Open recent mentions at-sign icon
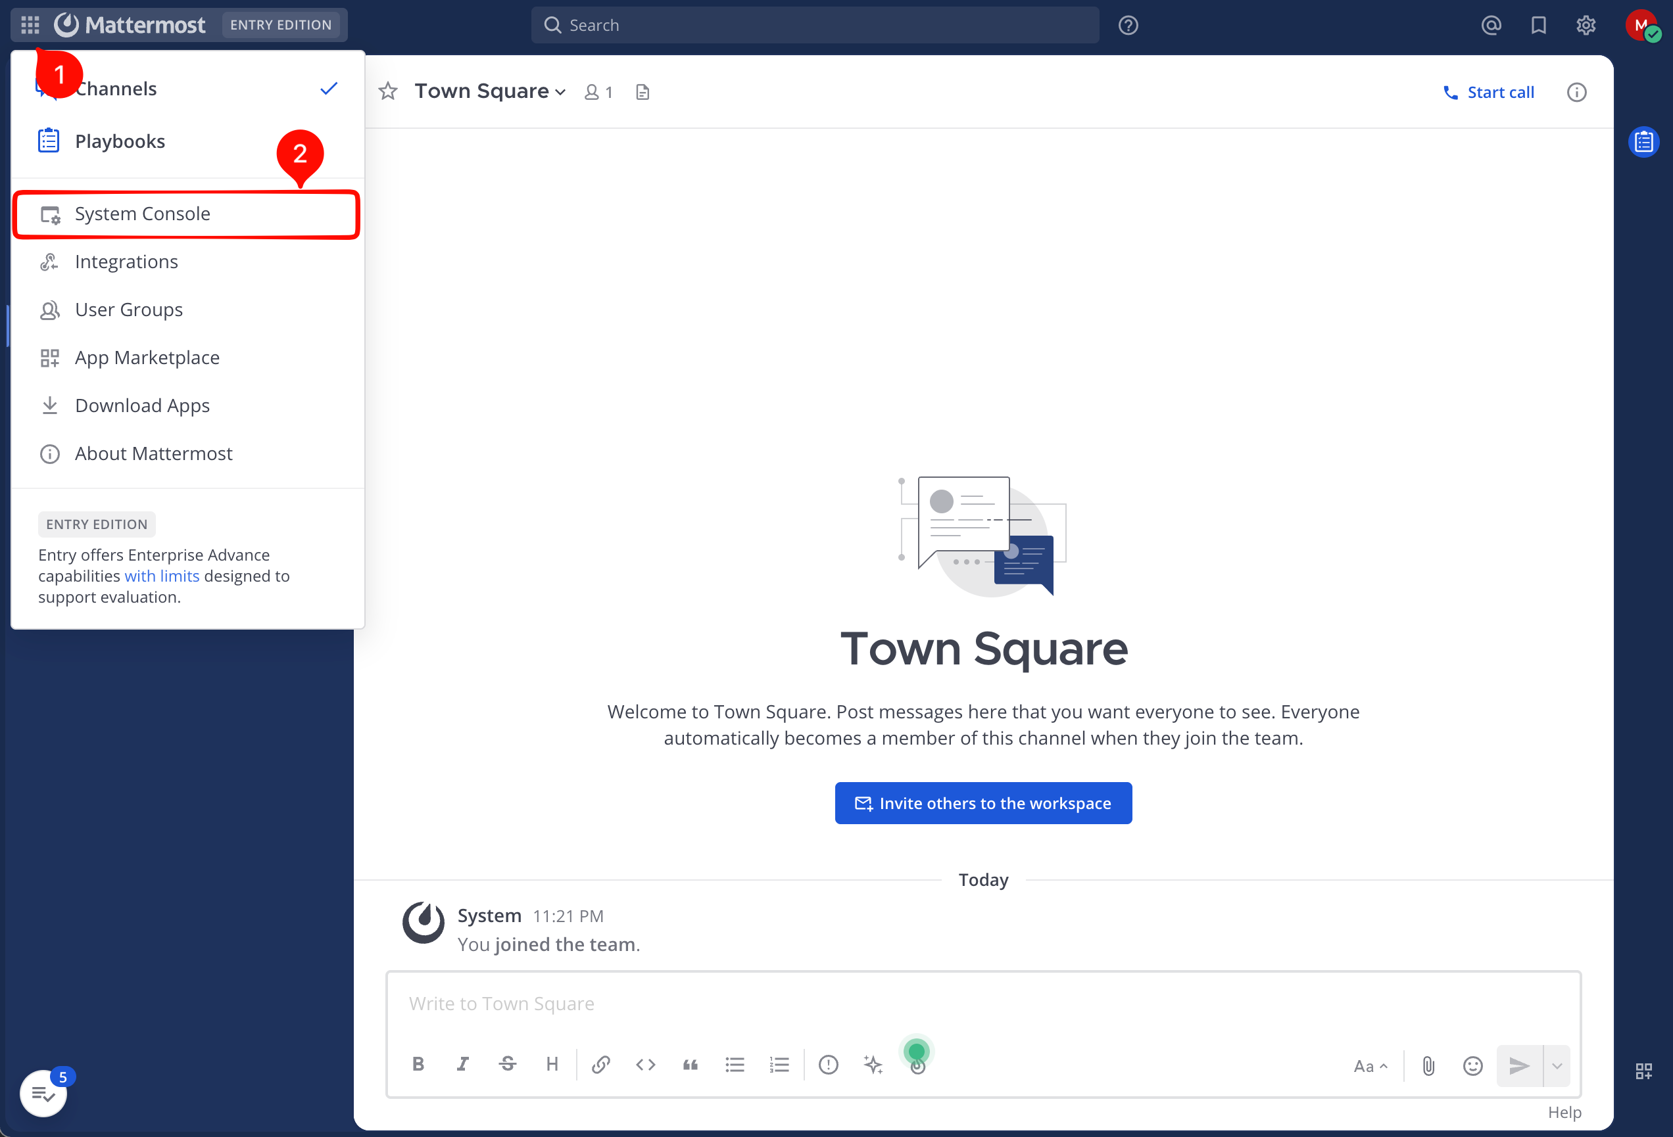 pyautogui.click(x=1491, y=25)
